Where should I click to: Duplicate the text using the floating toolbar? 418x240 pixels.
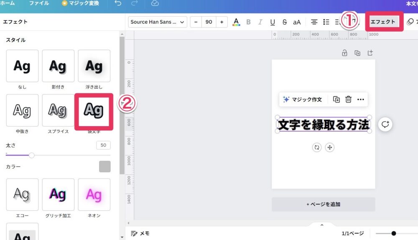point(336,99)
